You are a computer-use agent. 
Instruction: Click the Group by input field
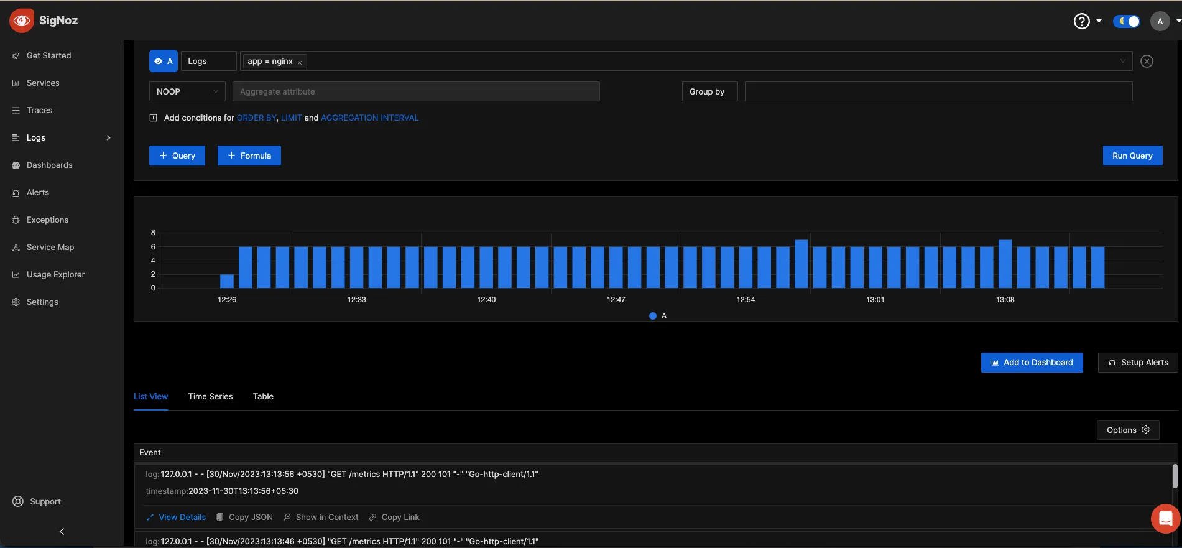pyautogui.click(x=938, y=91)
